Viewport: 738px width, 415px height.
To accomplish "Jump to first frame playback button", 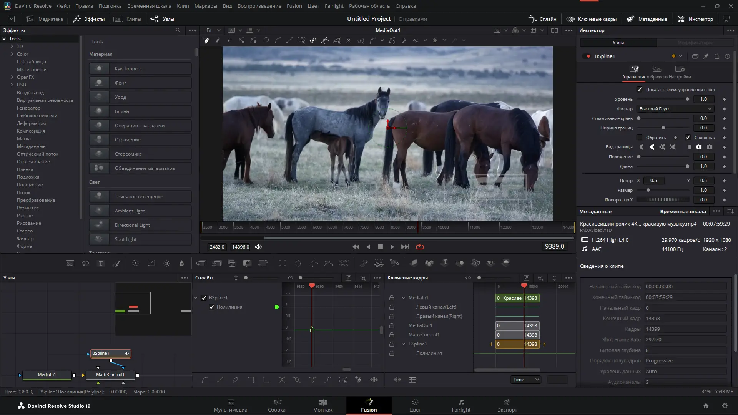I will point(355,247).
